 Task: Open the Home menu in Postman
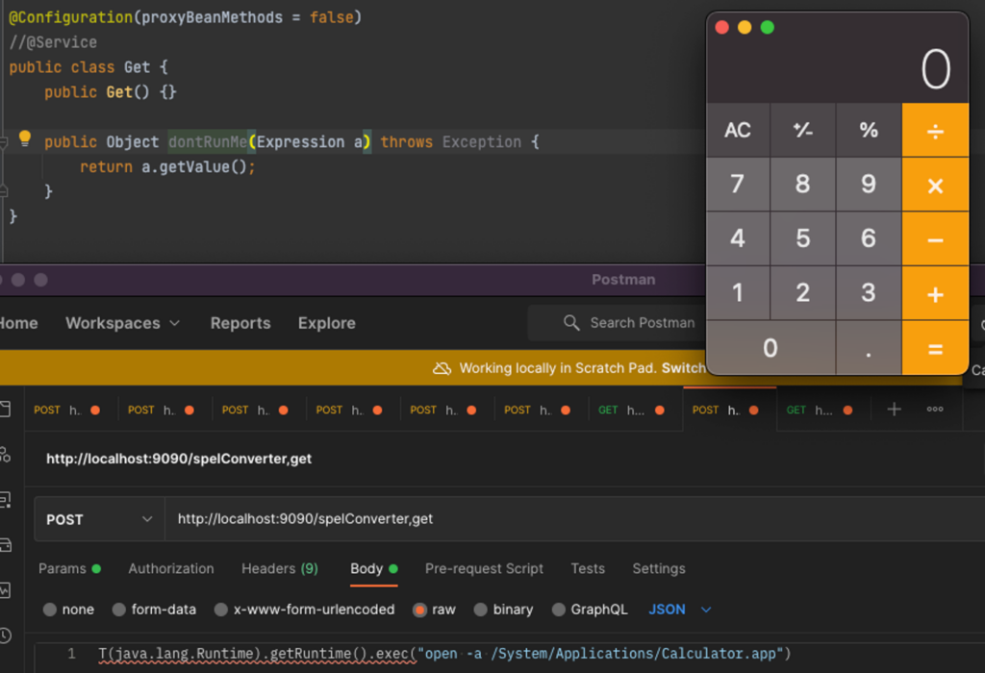[18, 323]
